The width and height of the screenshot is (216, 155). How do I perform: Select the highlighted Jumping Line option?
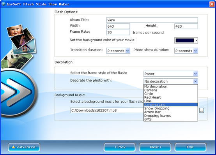pyautogui.click(x=170, y=105)
